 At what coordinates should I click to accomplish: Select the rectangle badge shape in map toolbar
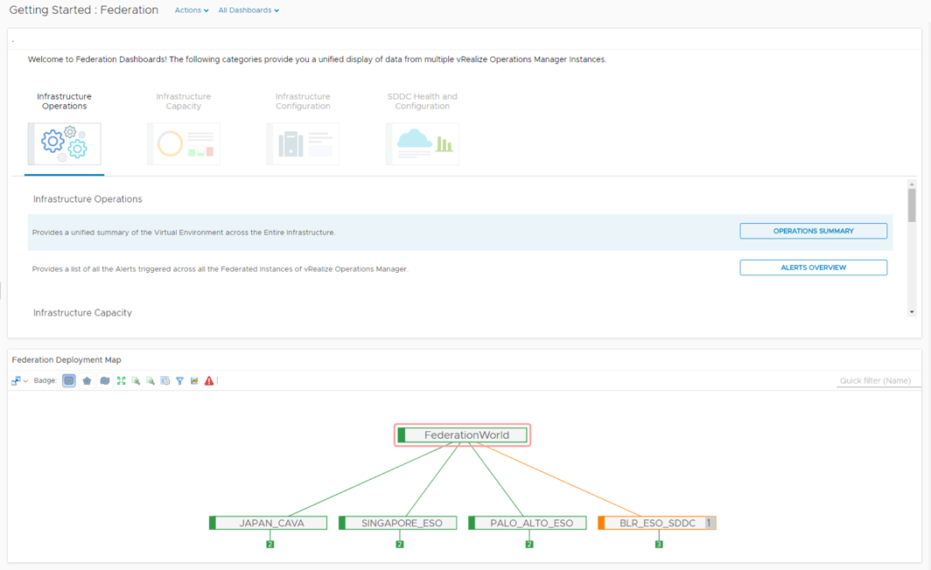69,380
